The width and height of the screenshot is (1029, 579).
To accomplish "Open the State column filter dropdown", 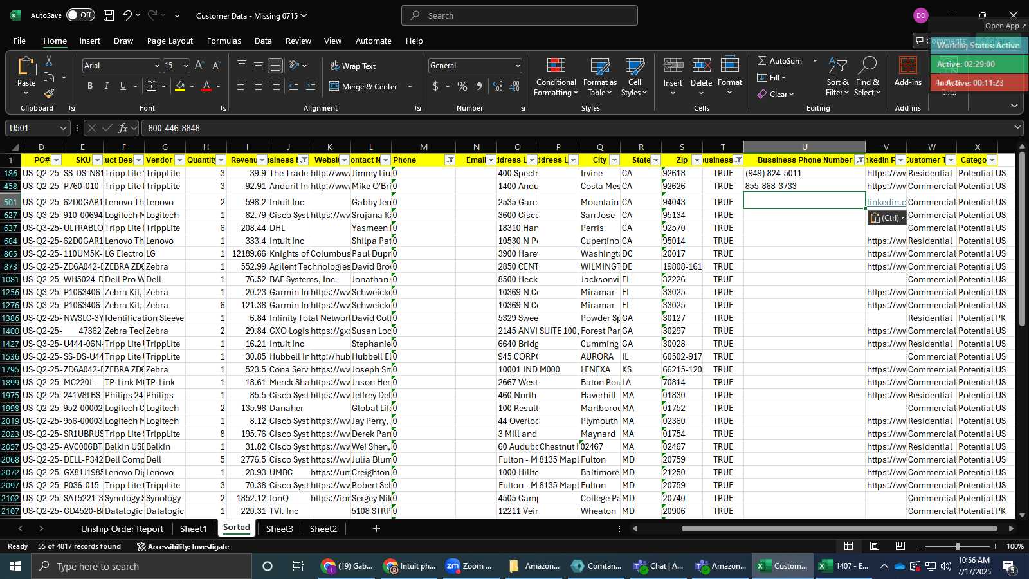I will (655, 160).
